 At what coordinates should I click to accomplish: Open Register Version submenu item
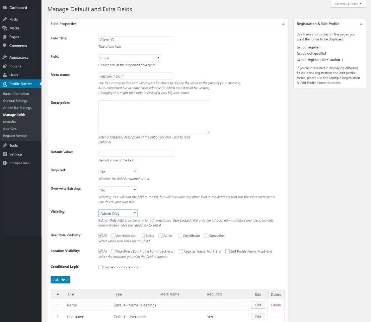click(15, 135)
